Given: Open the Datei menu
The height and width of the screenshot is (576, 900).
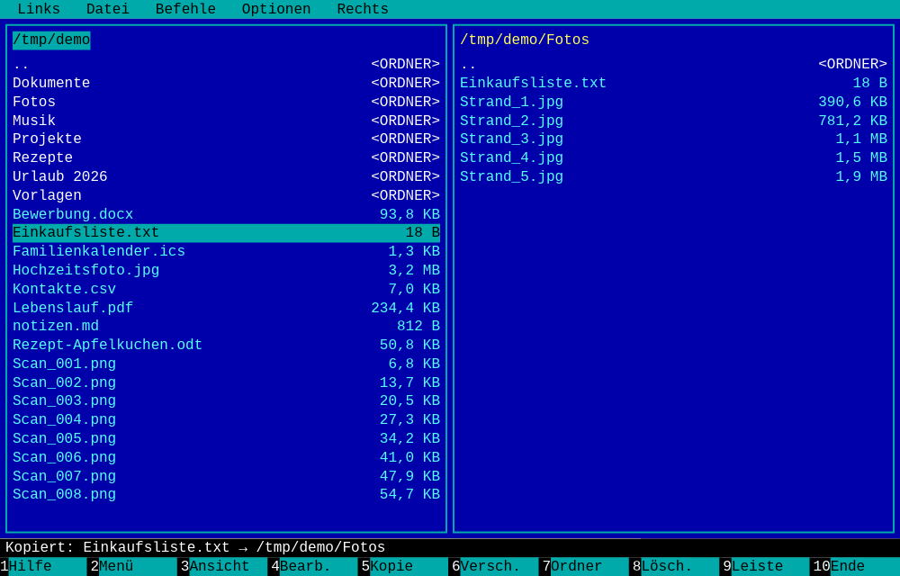Looking at the screenshot, I should click(108, 9).
